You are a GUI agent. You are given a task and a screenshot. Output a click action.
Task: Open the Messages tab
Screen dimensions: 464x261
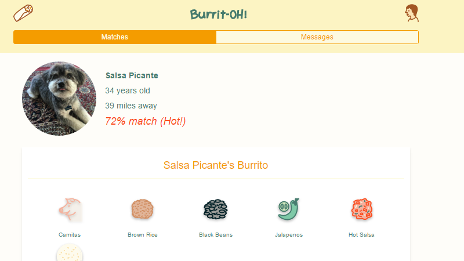tap(317, 37)
